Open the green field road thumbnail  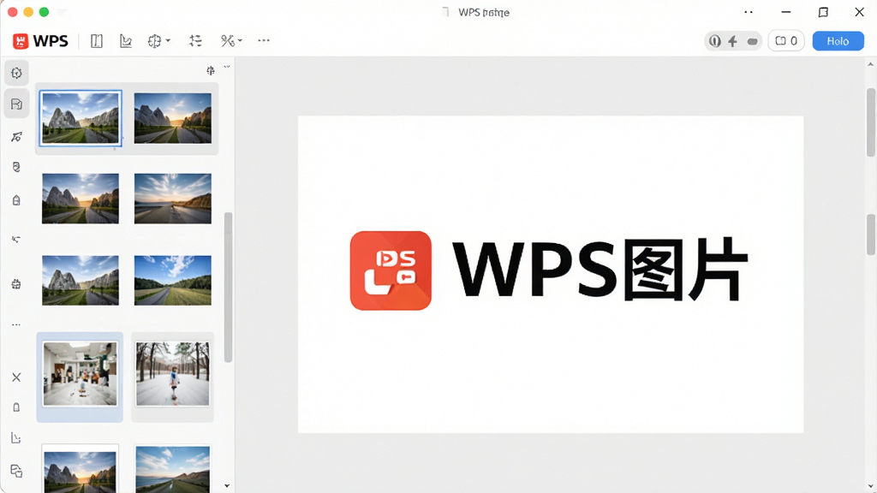(x=173, y=280)
